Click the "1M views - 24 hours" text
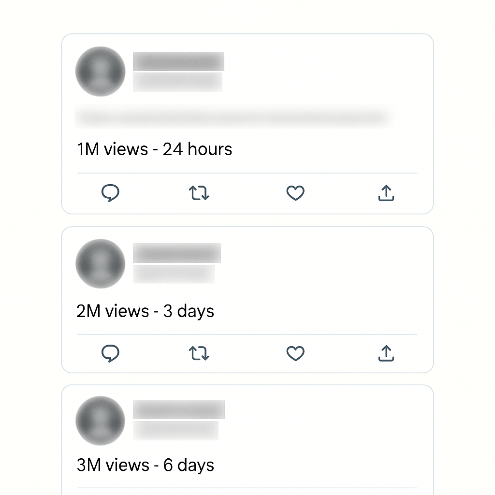The image size is (495, 495). coord(154,149)
